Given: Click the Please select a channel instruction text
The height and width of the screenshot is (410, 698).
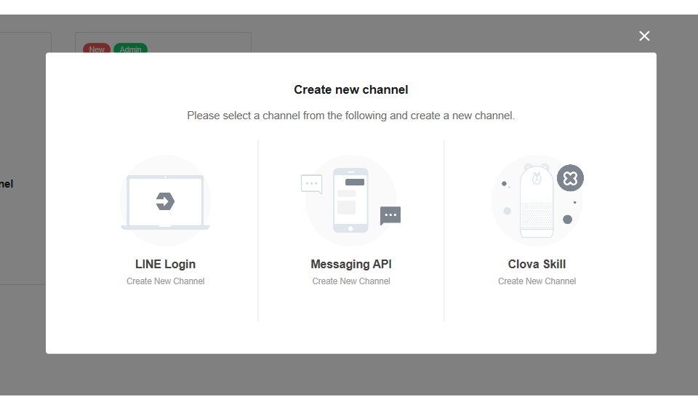Looking at the screenshot, I should [350, 116].
